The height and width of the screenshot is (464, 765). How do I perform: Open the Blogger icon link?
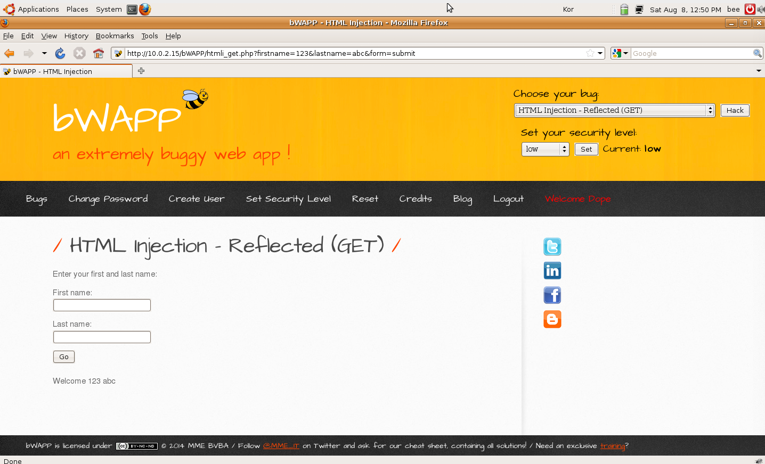coord(552,319)
